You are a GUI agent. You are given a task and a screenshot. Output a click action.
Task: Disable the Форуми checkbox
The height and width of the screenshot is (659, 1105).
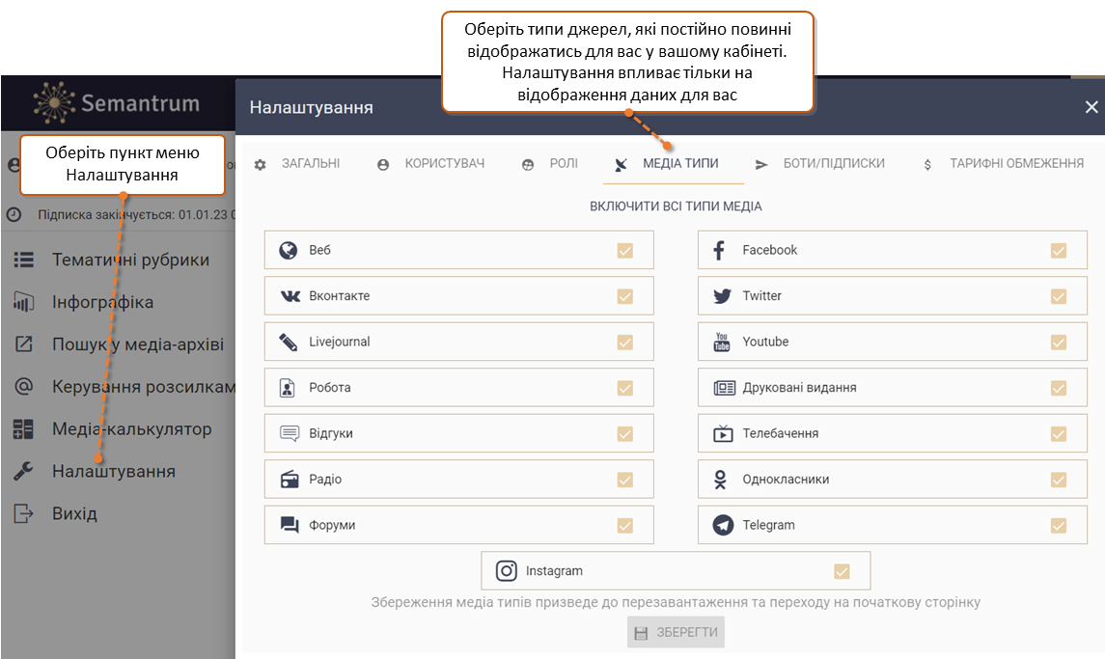(625, 525)
